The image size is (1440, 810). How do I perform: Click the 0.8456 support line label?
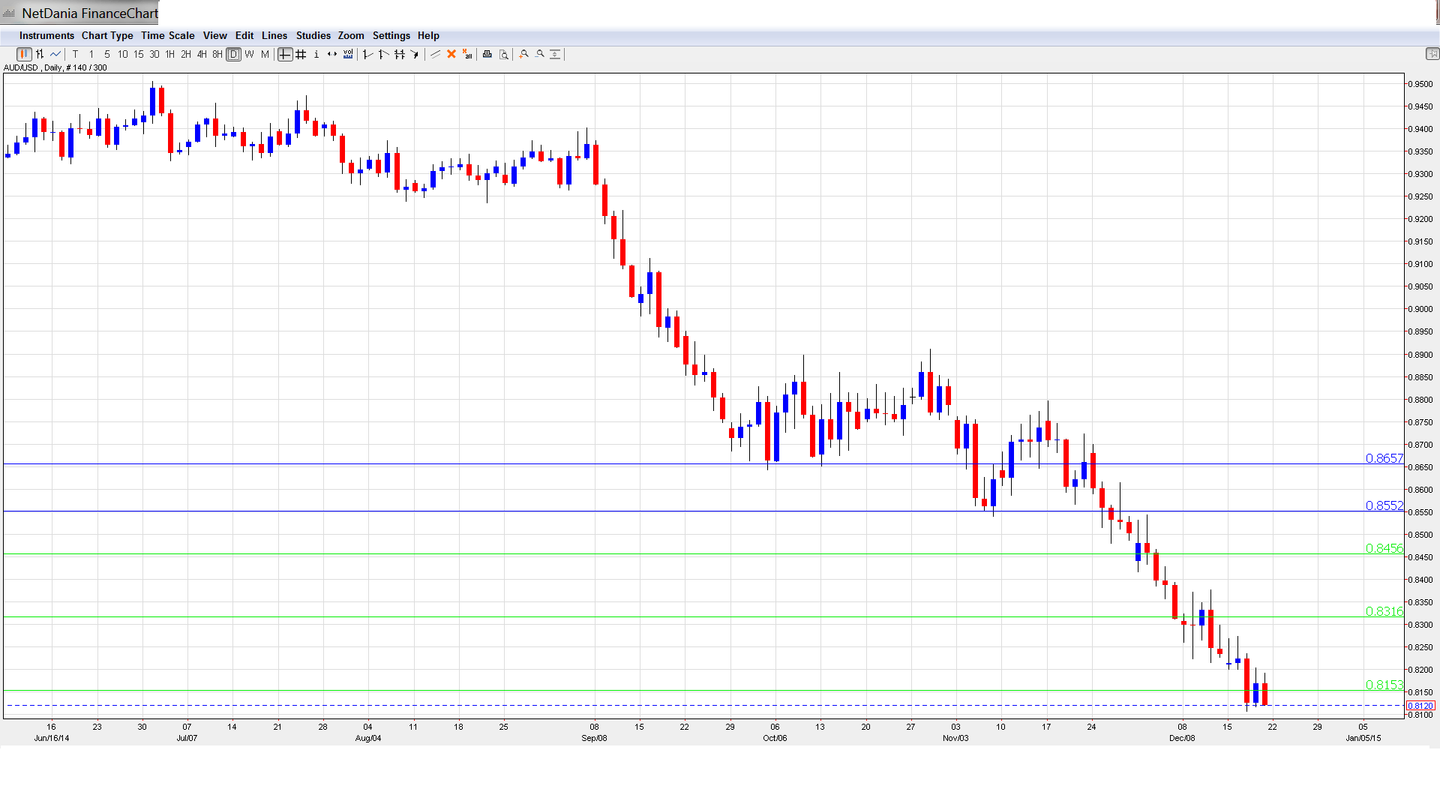point(1384,548)
